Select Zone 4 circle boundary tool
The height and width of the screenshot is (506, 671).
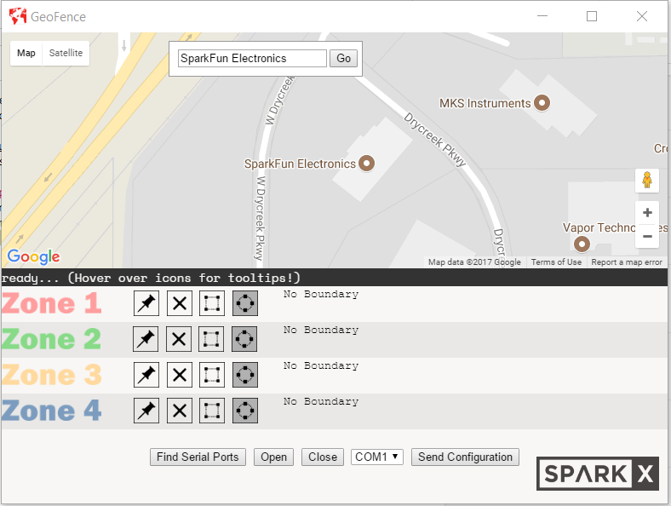point(244,411)
